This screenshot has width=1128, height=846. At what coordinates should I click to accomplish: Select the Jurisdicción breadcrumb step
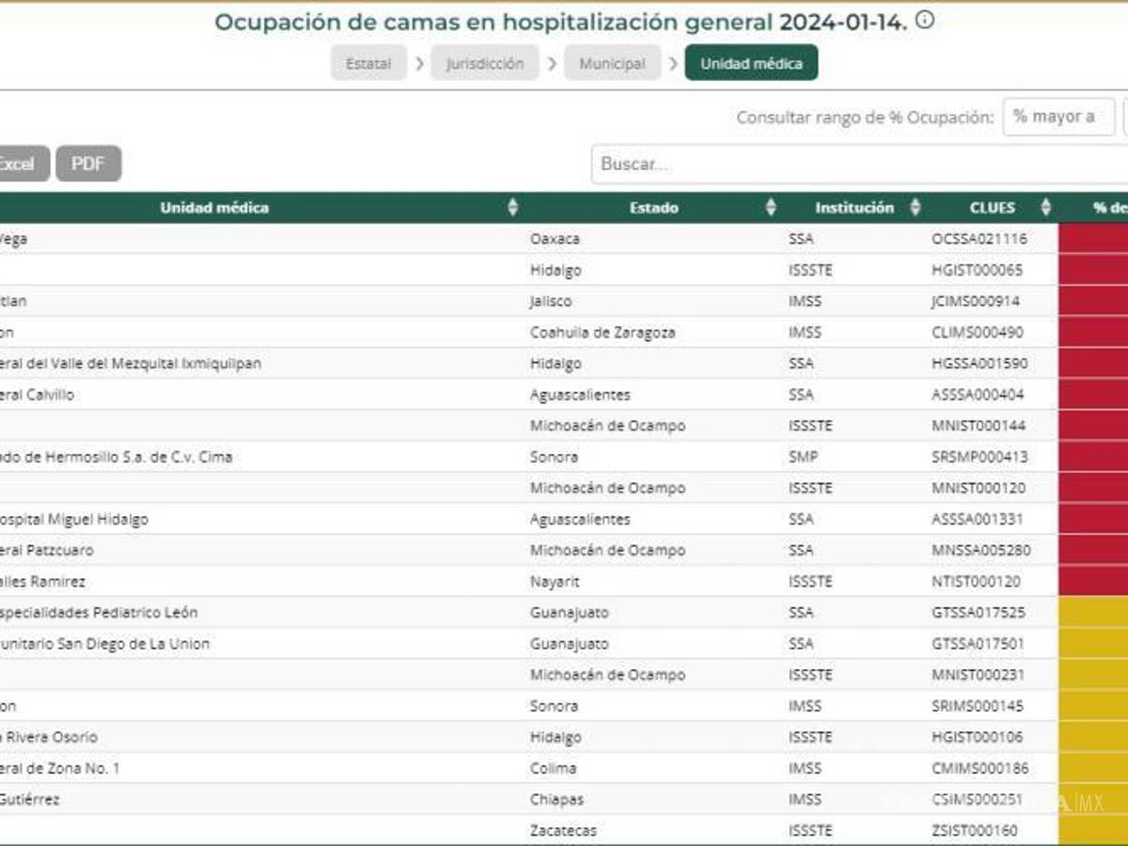[x=484, y=63]
